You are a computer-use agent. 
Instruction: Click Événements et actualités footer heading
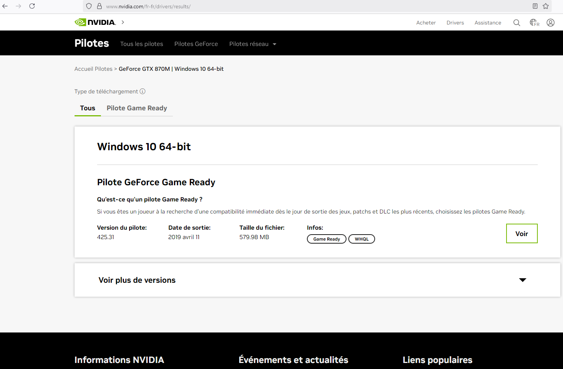(293, 360)
